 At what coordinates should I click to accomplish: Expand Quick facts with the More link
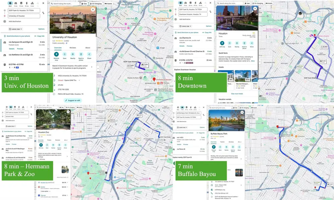click(253, 61)
